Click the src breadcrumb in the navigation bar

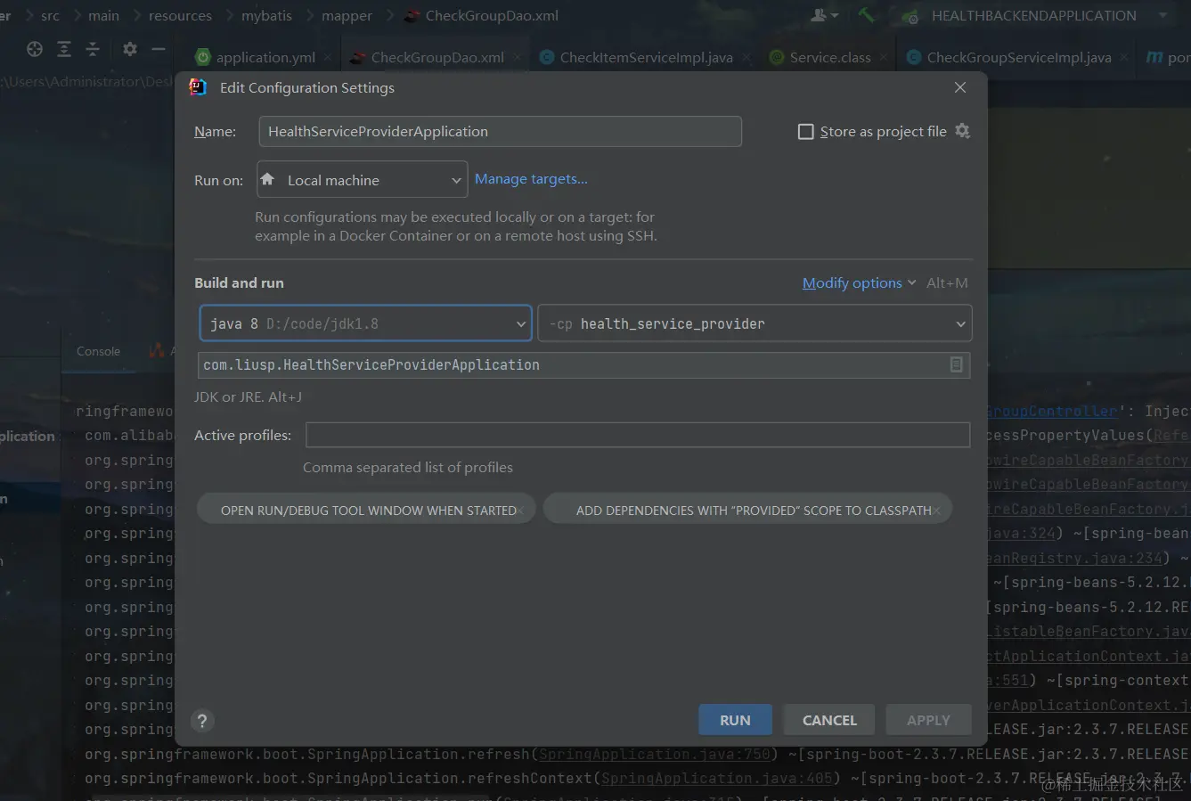pos(50,15)
